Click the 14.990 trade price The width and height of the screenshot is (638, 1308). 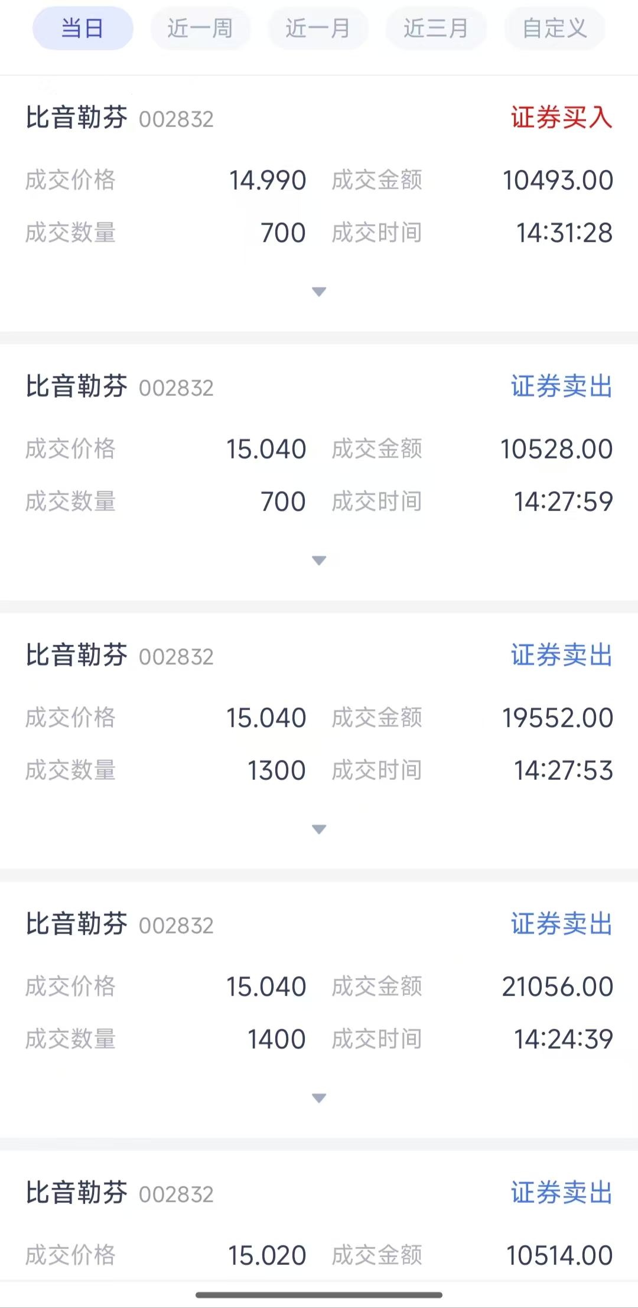coord(268,180)
